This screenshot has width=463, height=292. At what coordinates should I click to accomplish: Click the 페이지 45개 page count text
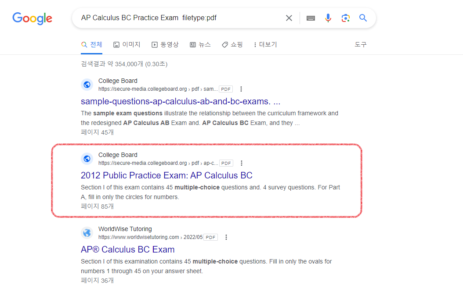point(97,132)
